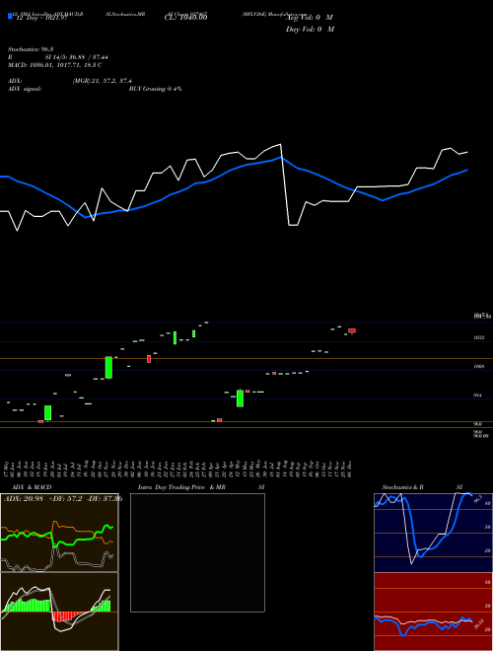
Task: Click the 'Intra Day Trading Price & MR' title
Action: pyautogui.click(x=181, y=487)
